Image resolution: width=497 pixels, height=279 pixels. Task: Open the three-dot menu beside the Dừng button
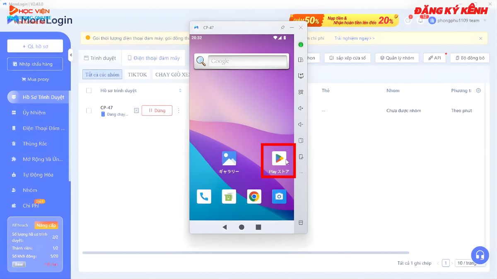pyautogui.click(x=179, y=110)
